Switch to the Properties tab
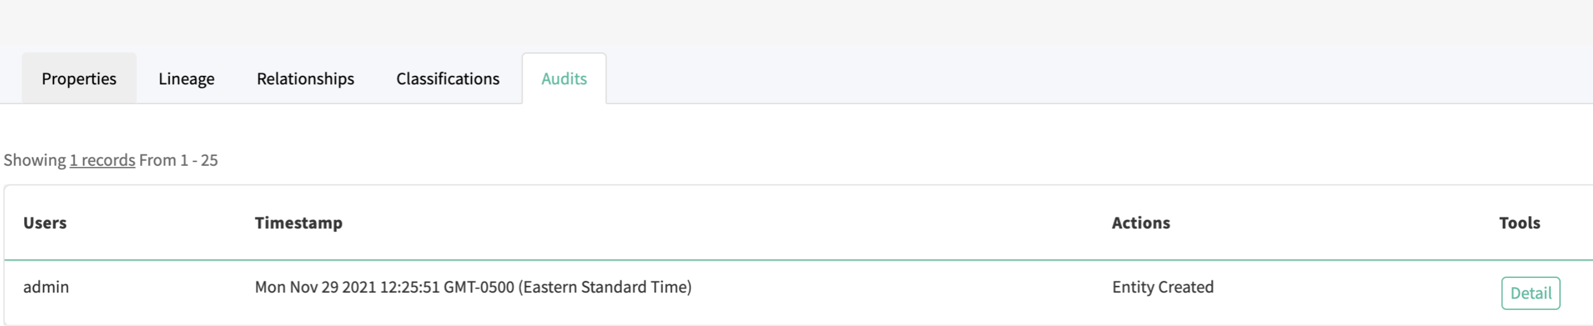Screen dimensions: 1593x326 pos(79,78)
